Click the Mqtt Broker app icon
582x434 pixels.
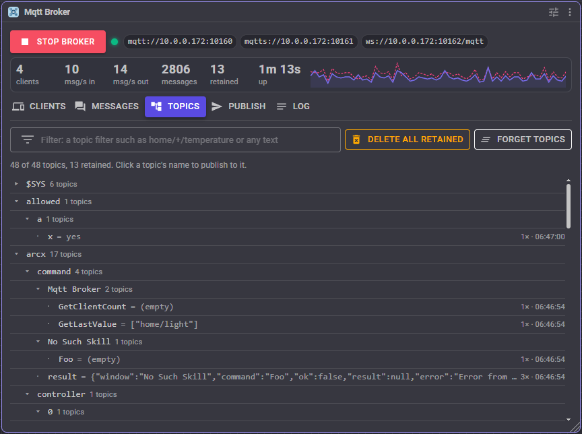tap(13, 12)
